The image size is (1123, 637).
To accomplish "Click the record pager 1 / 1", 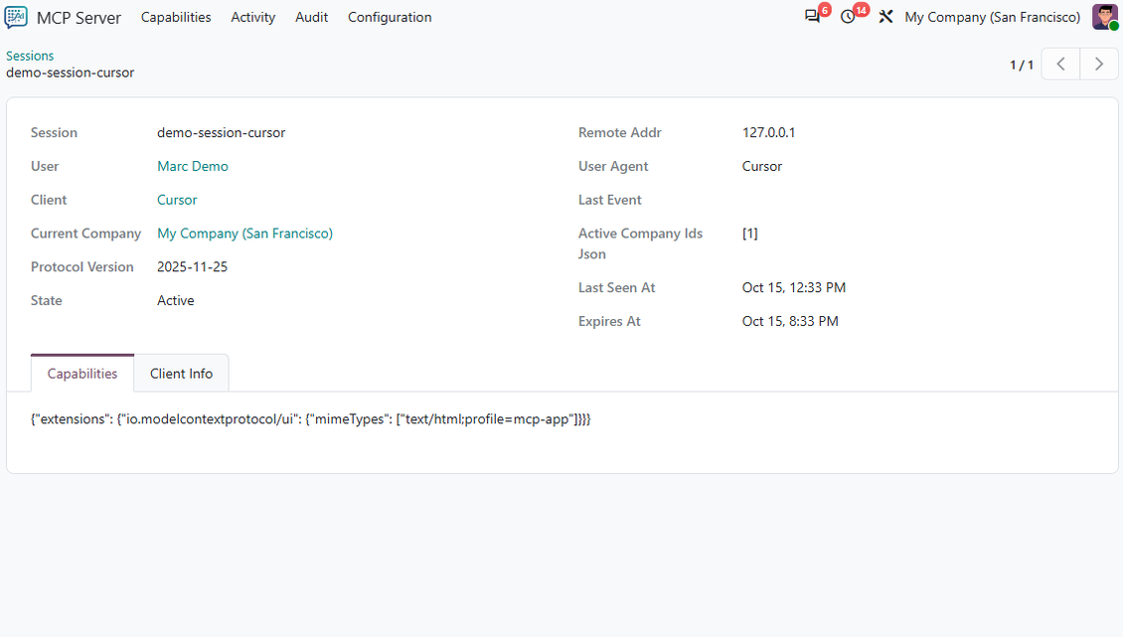I will pyautogui.click(x=1022, y=65).
